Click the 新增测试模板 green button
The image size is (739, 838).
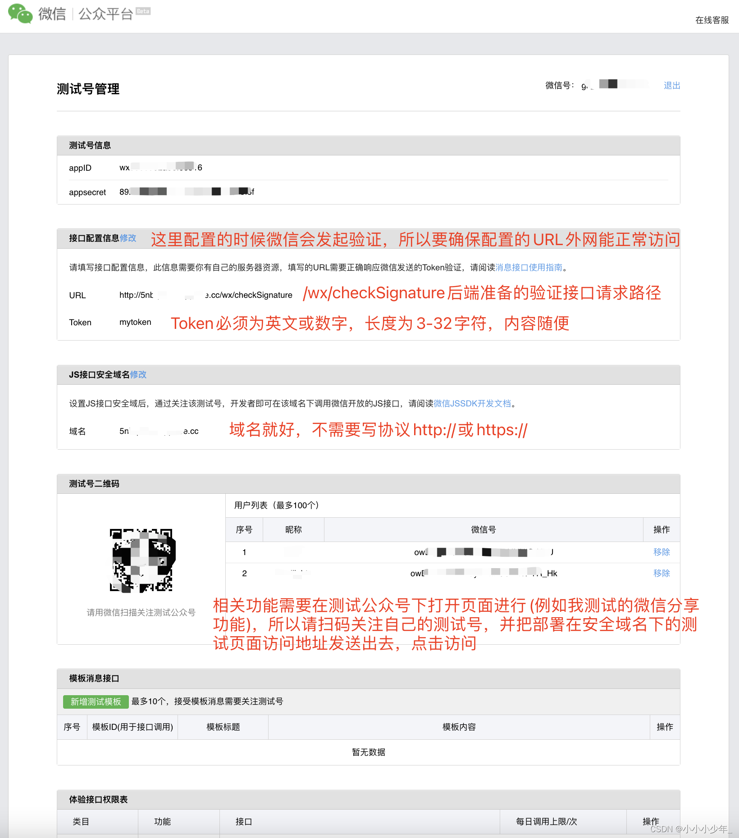[x=96, y=701]
